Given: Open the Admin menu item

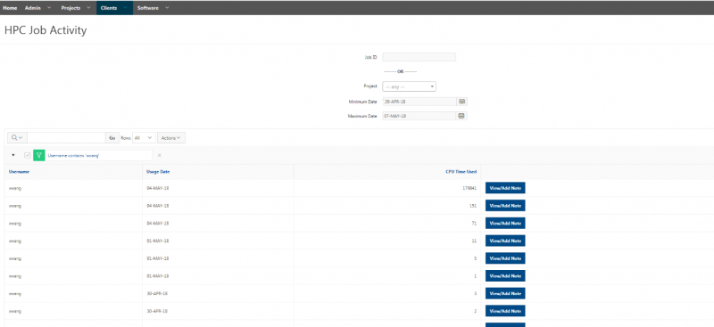Looking at the screenshot, I should coord(32,8).
